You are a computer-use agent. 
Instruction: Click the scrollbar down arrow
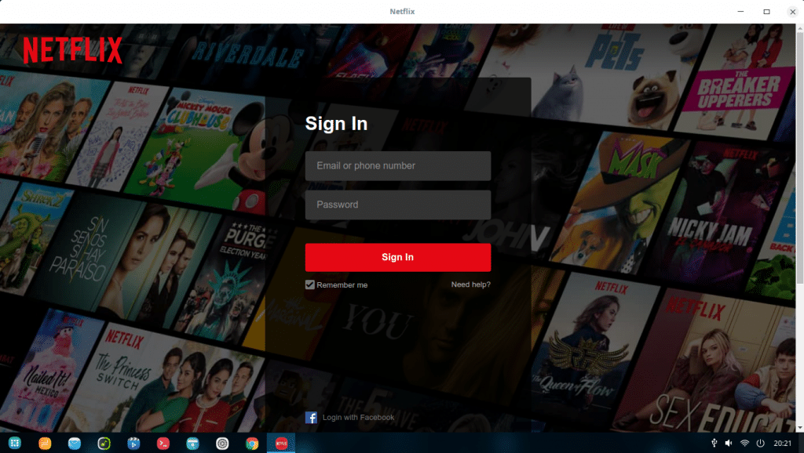point(800,428)
